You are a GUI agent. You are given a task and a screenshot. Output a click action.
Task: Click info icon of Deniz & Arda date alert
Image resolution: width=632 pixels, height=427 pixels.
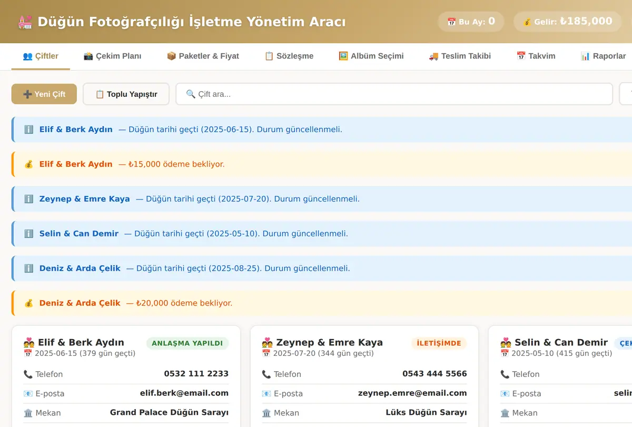coord(29,269)
